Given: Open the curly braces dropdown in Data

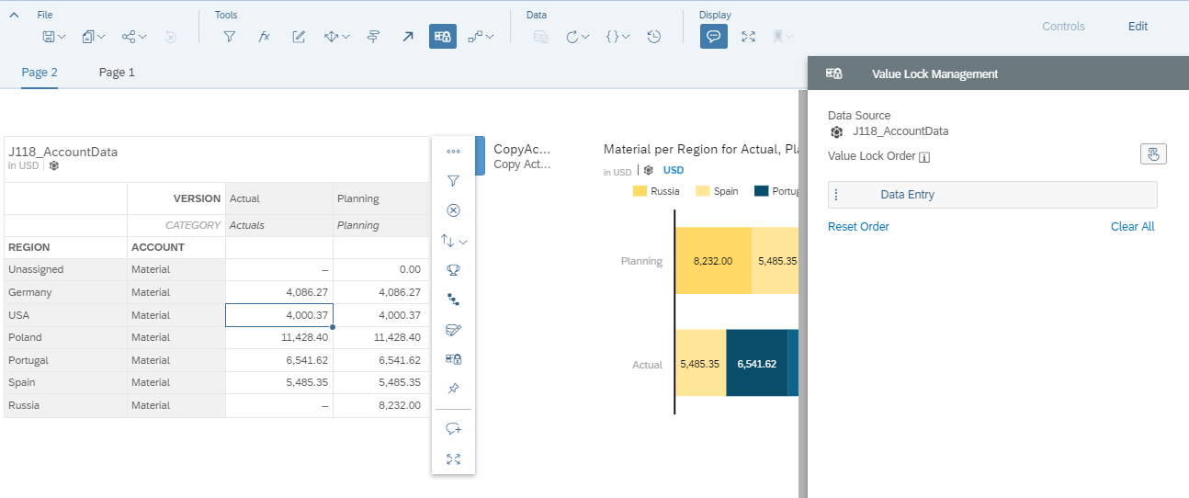Looking at the screenshot, I should click(617, 37).
